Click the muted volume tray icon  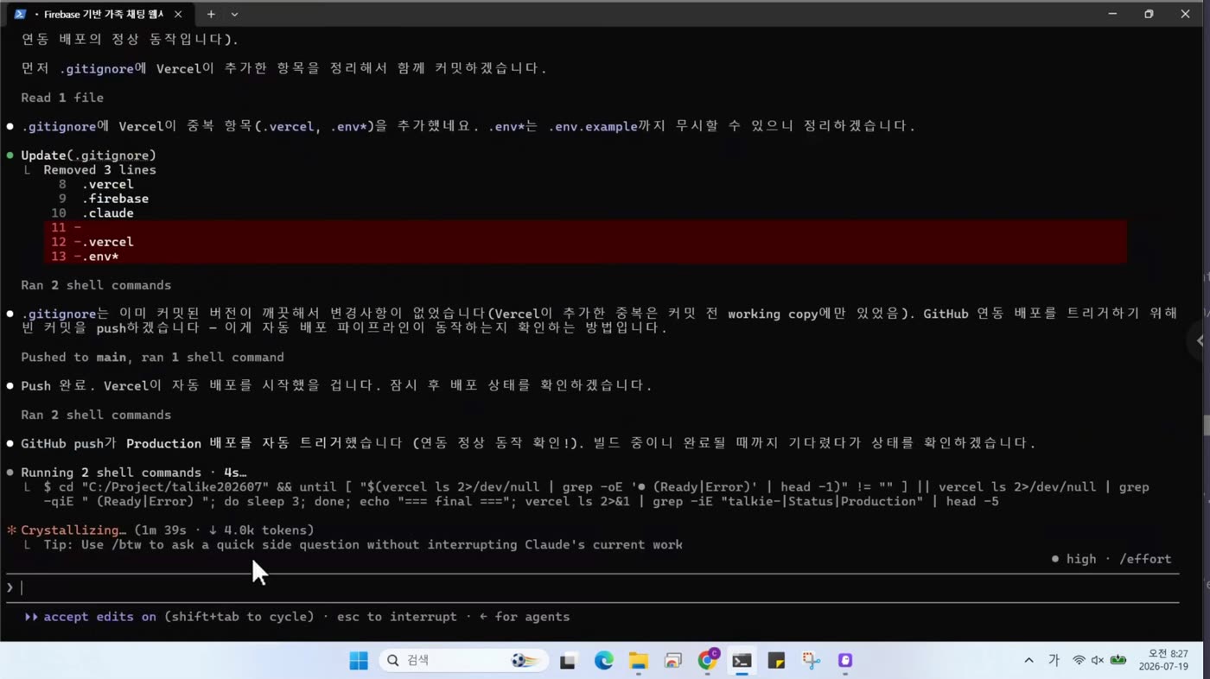[1098, 661]
